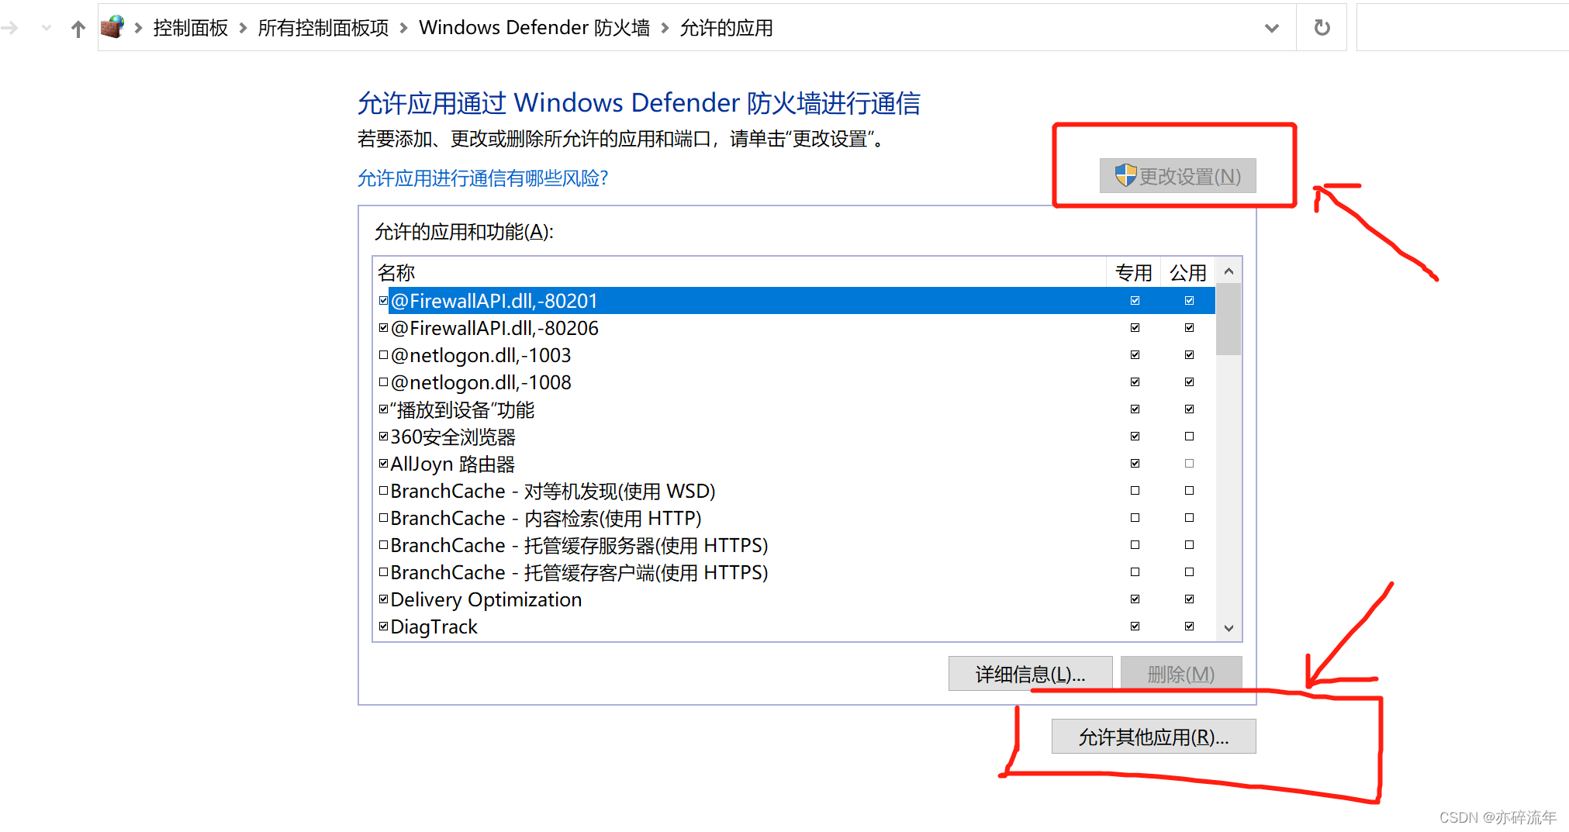The image size is (1569, 832).
Task: Click 专用 column header
Action: [x=1133, y=272]
